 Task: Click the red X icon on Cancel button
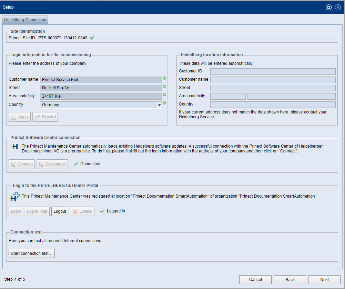[75, 211]
